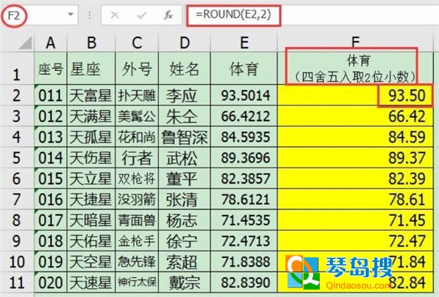Click the 体育 header cell in column E
439x297 pixels.
244,68
